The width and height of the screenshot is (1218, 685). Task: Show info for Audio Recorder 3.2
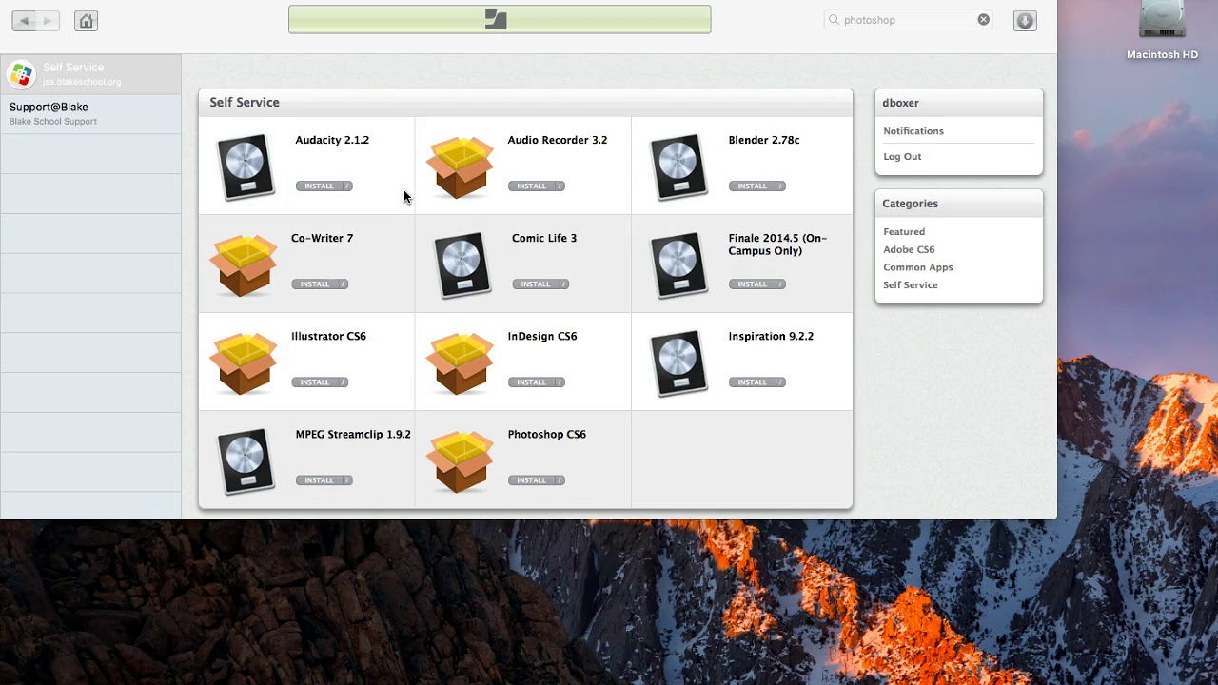point(560,186)
